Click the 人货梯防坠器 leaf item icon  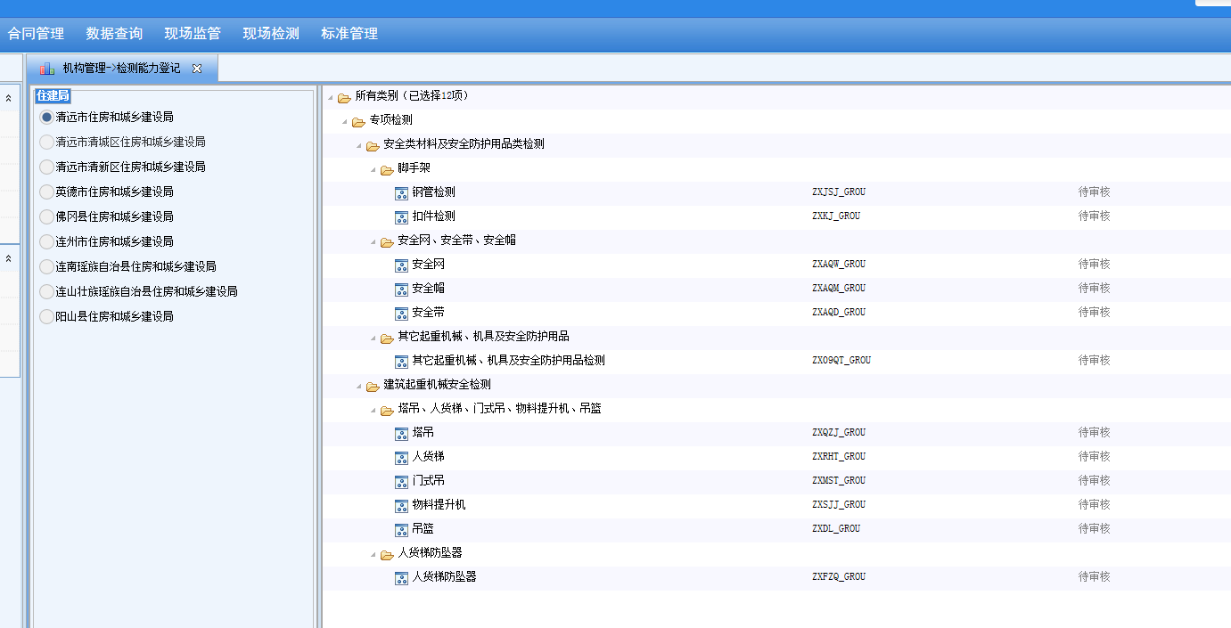tap(401, 577)
